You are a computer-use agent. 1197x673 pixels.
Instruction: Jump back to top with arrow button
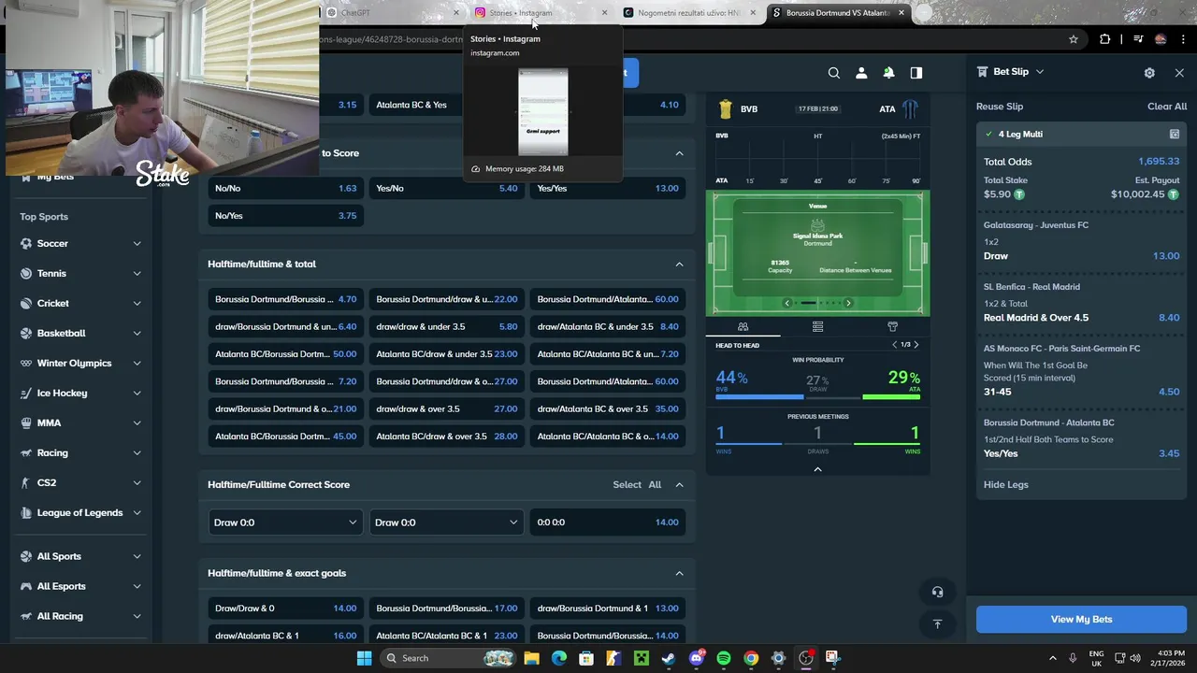pos(937,623)
